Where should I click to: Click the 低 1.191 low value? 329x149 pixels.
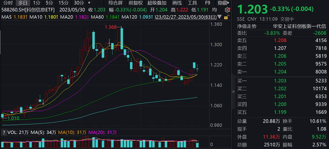(200, 10)
